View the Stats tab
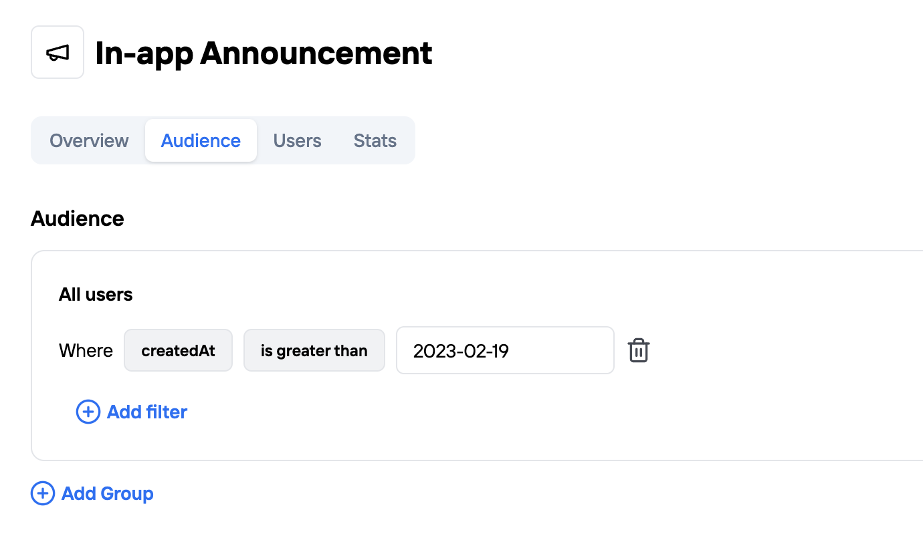 [x=375, y=140]
